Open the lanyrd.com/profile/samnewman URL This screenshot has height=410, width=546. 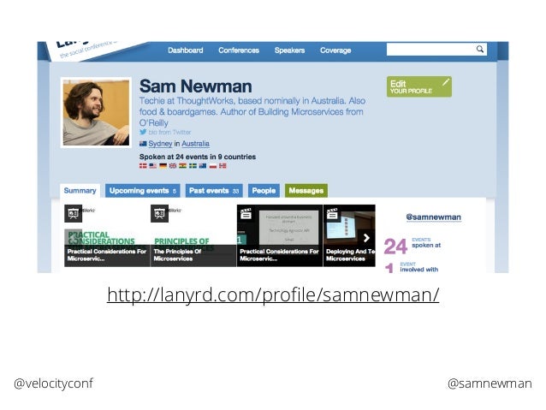point(273,294)
